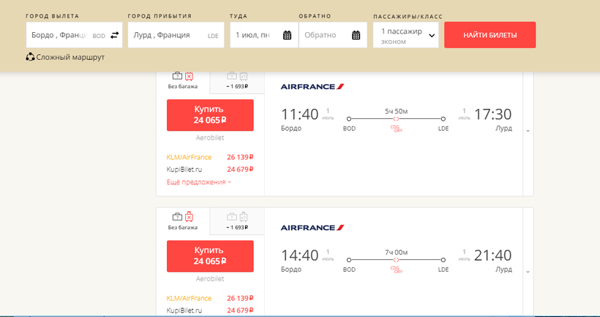Click Air France logo on second flight
600x317 pixels.
click(312, 228)
